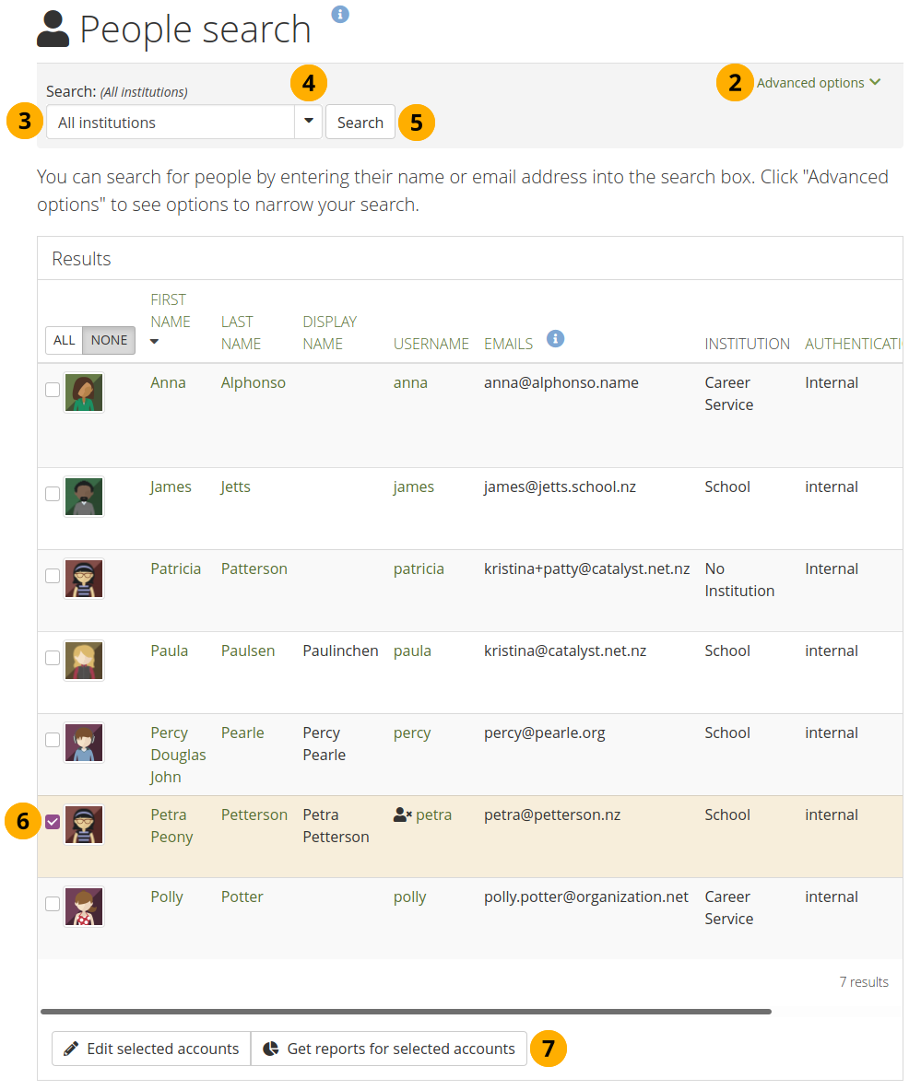The width and height of the screenshot is (909, 1090).
Task: Expand Advanced options
Action: 818,83
